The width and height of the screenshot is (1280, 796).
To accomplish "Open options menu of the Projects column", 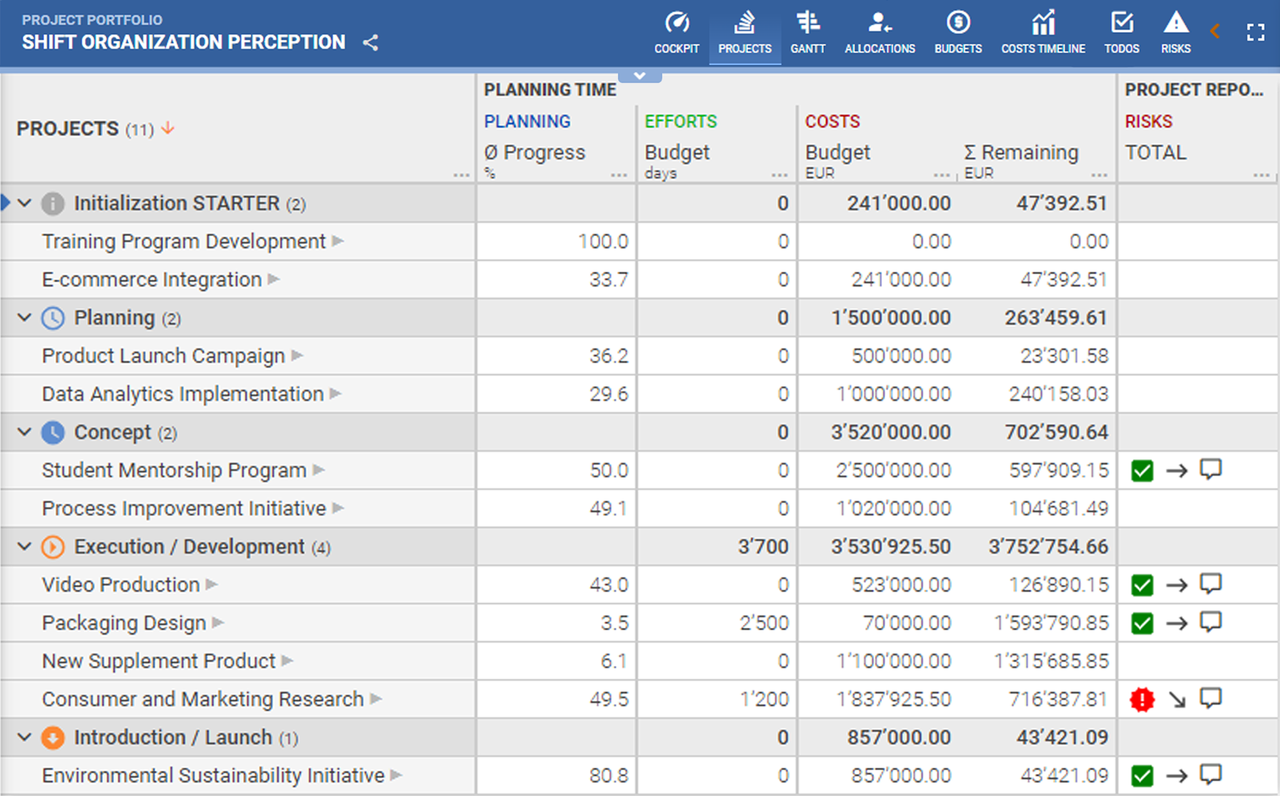I will point(461,175).
